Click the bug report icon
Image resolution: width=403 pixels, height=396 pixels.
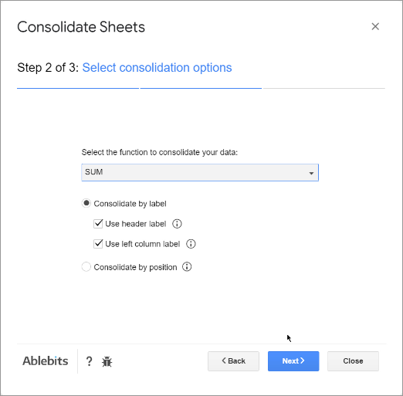point(107,361)
